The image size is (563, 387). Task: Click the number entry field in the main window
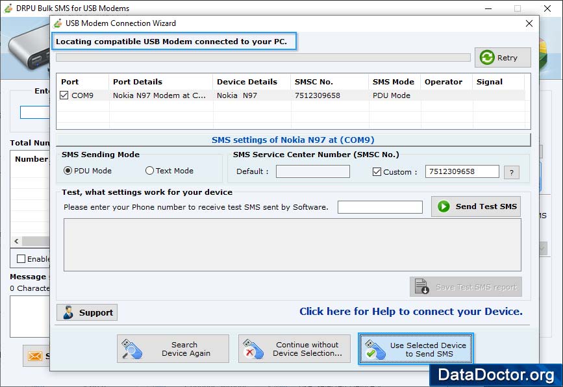coord(35,112)
